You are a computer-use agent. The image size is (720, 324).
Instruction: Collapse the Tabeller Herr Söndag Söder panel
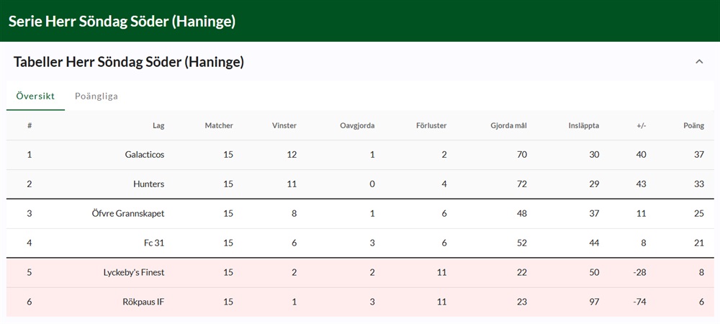coord(699,62)
